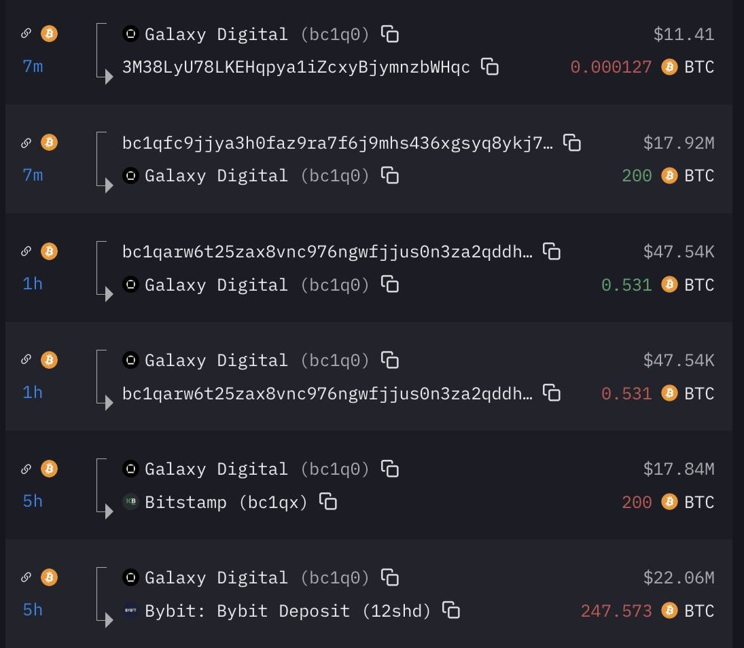744x648 pixels.
Task: Click the 5h timestamp on the Bybit transaction
Action: 33,610
